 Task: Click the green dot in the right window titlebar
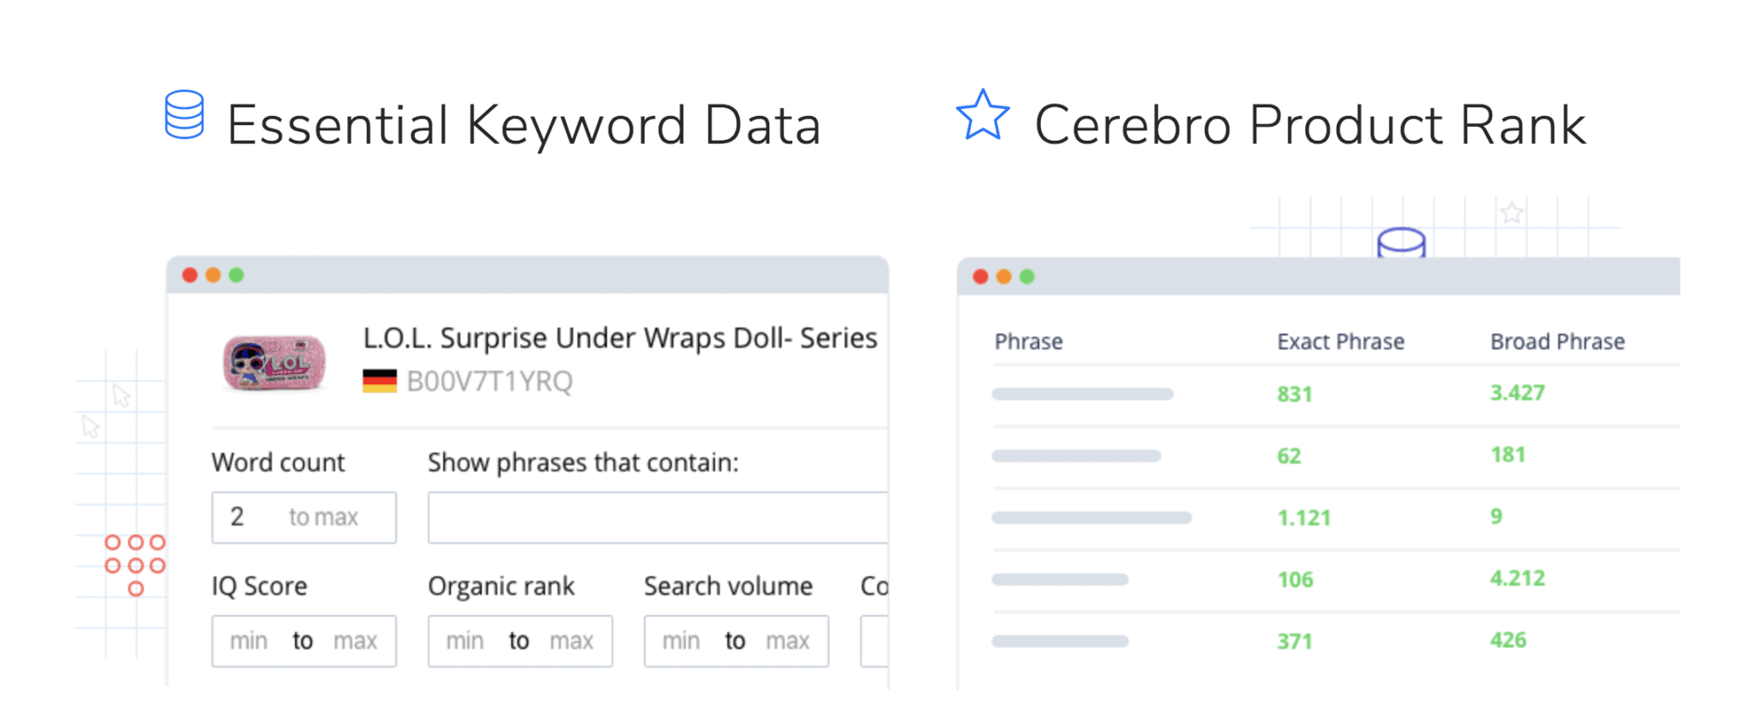pyautogui.click(x=1027, y=277)
